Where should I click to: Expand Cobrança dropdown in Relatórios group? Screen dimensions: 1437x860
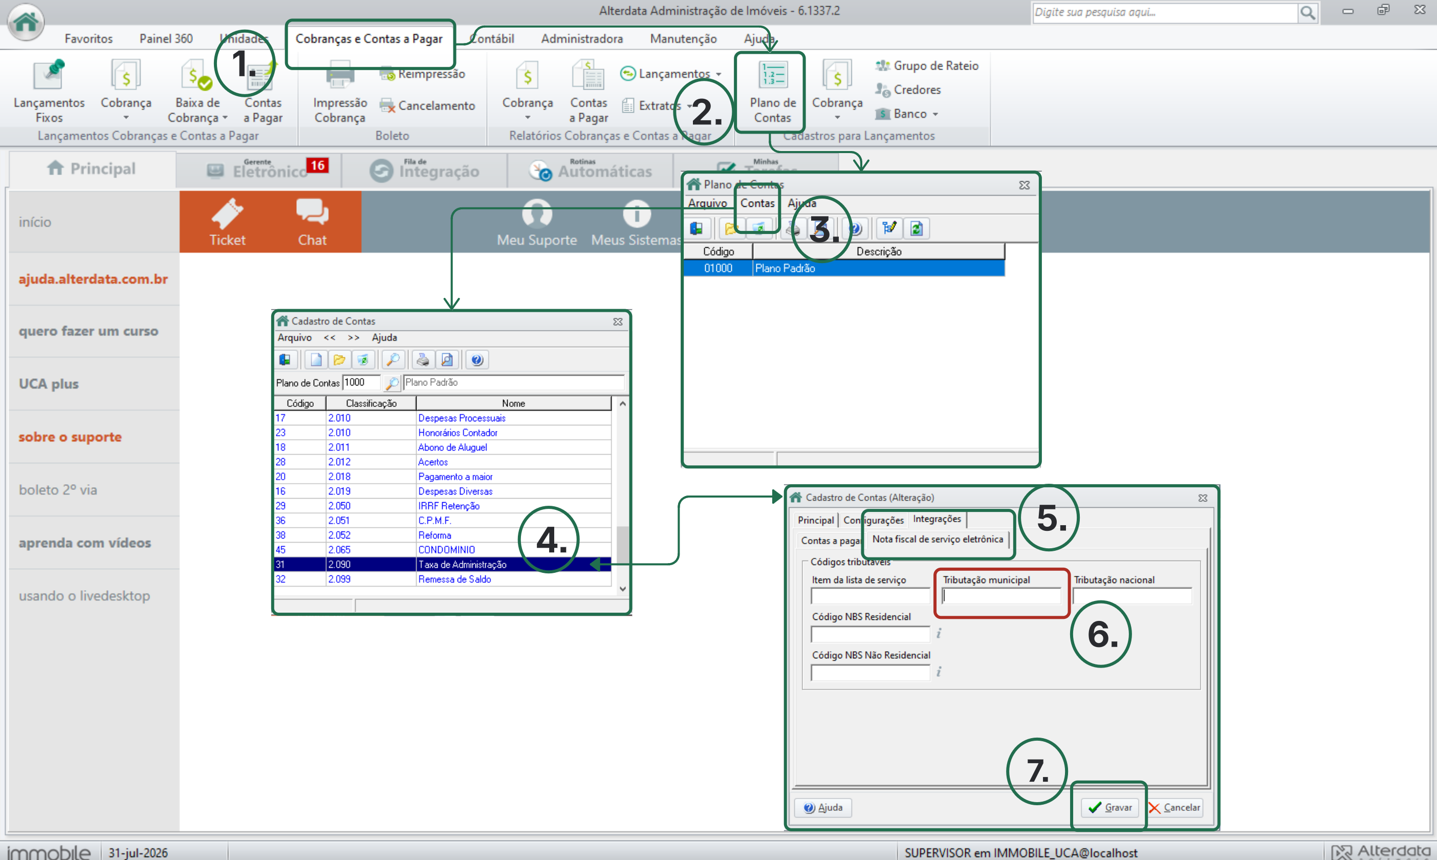(x=527, y=118)
